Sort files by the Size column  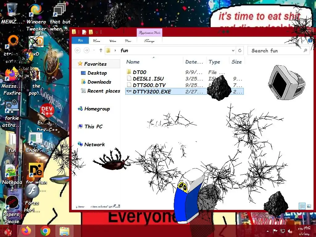click(x=237, y=62)
